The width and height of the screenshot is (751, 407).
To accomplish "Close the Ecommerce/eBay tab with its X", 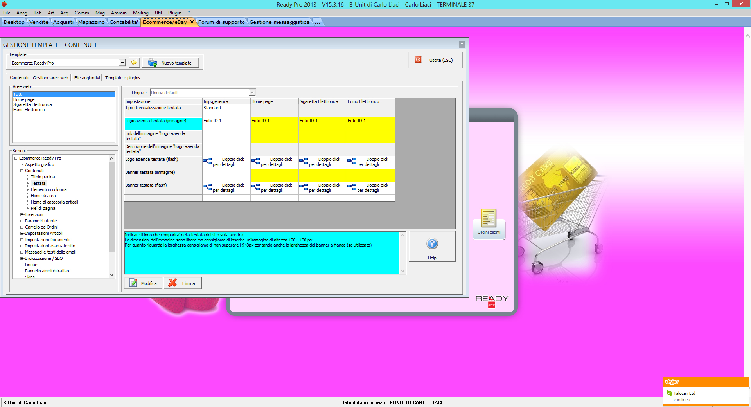I will pos(192,22).
